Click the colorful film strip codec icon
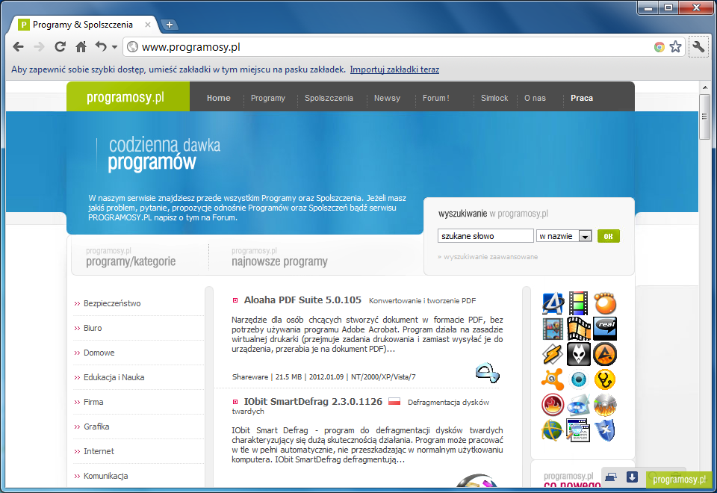The width and height of the screenshot is (717, 493). pyautogui.click(x=578, y=303)
